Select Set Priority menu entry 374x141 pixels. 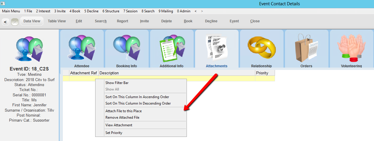[114, 133]
